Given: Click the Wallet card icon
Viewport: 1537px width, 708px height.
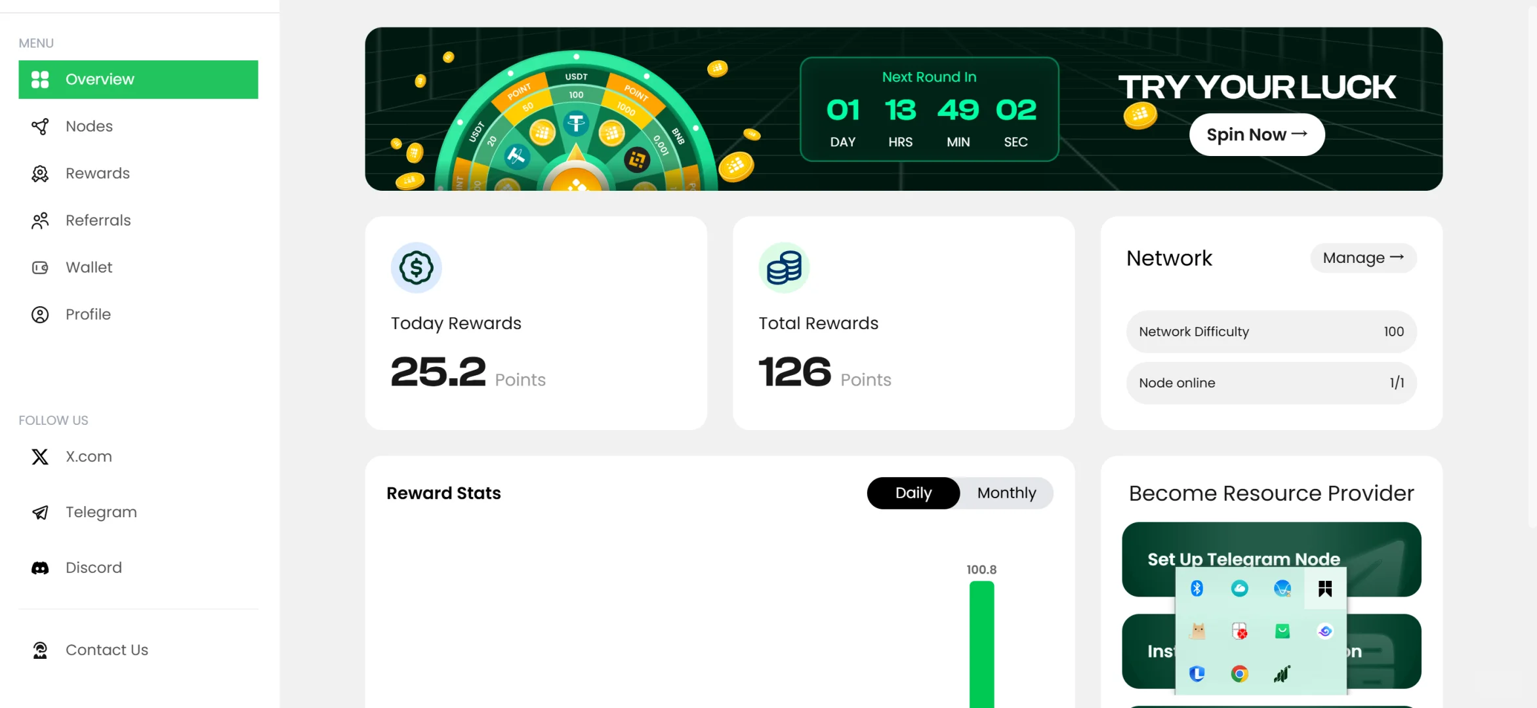Looking at the screenshot, I should [x=40, y=267].
